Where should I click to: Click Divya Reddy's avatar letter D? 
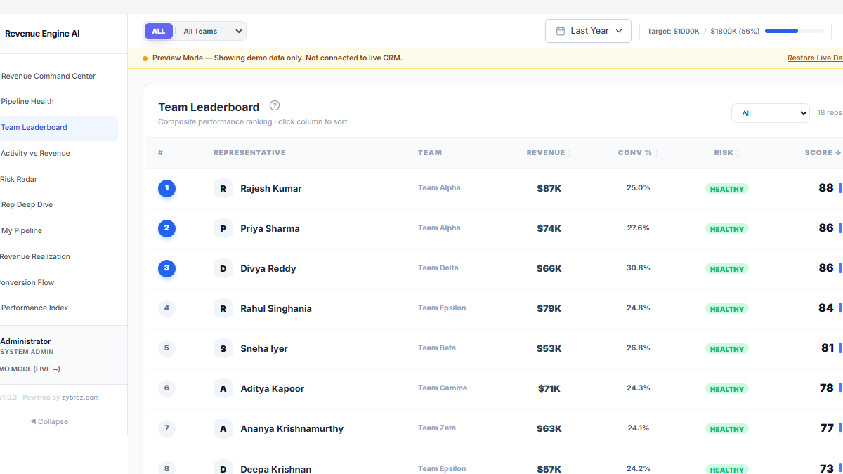point(223,268)
